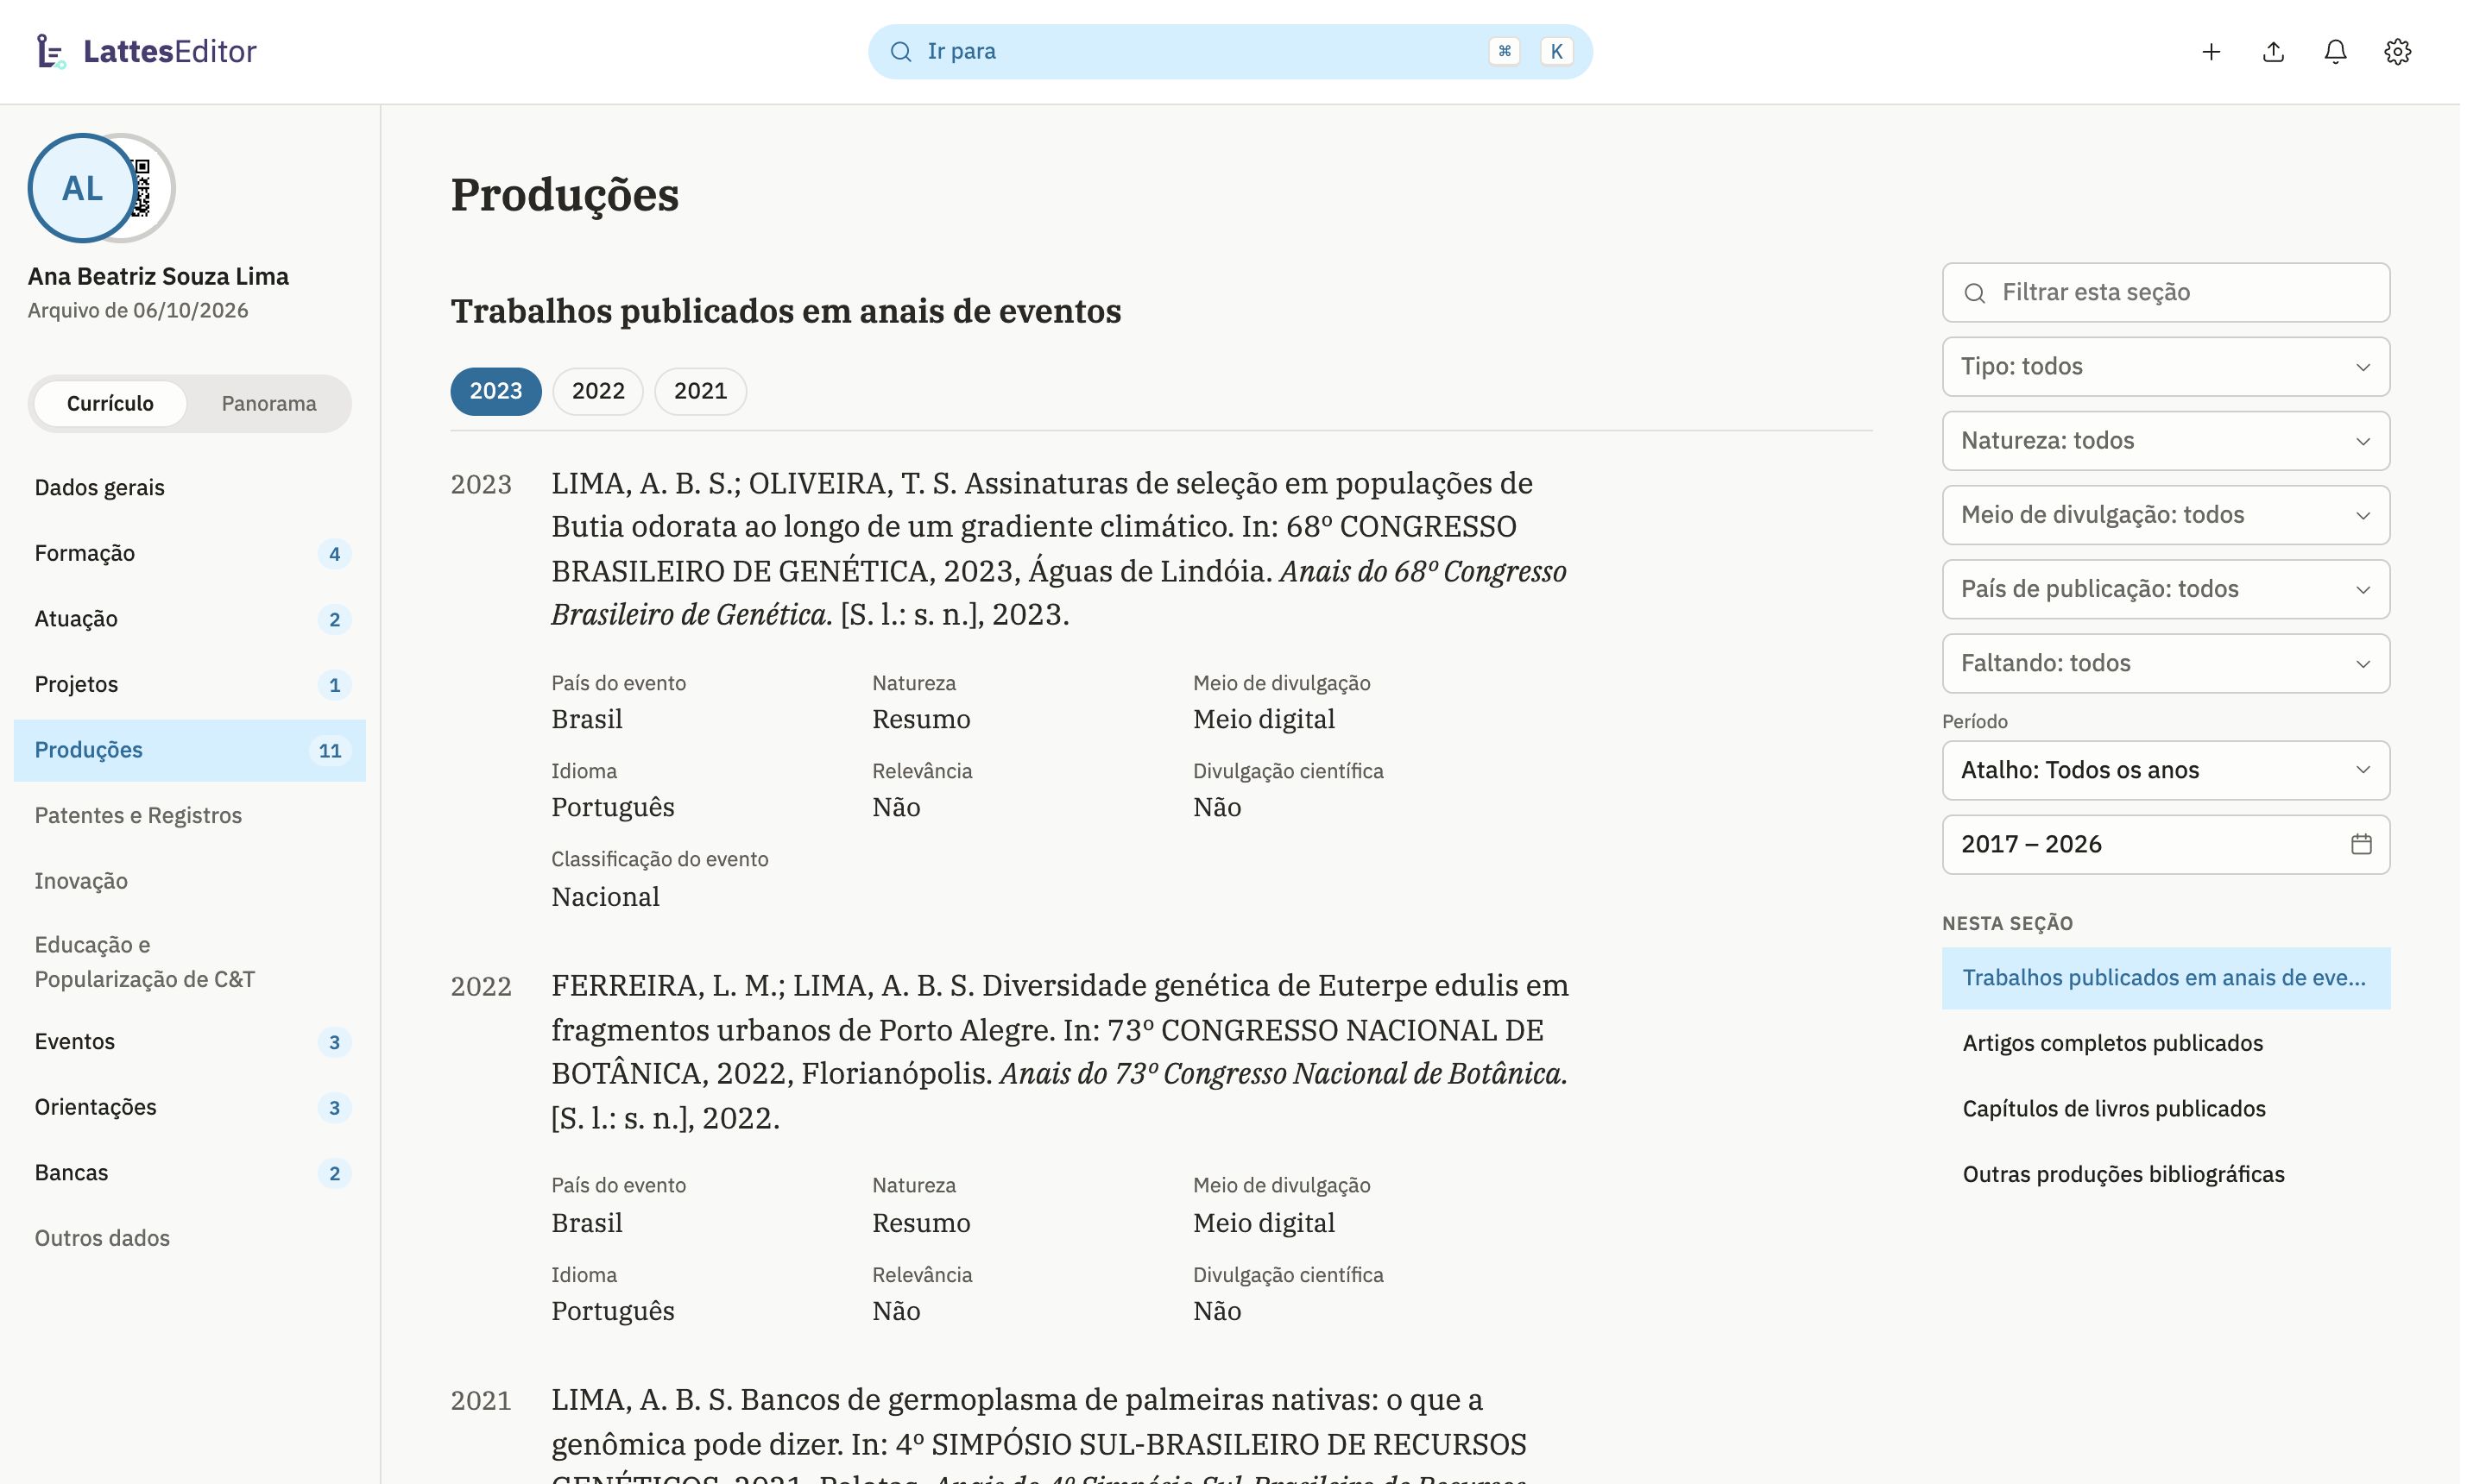Screen dimensions: 2486x1484
Task: Select the 2022 year tab
Action: tap(597, 391)
